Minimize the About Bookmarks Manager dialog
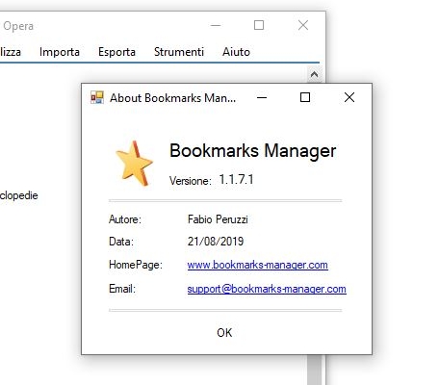Viewport: 439px width, 385px height. pyautogui.click(x=262, y=97)
